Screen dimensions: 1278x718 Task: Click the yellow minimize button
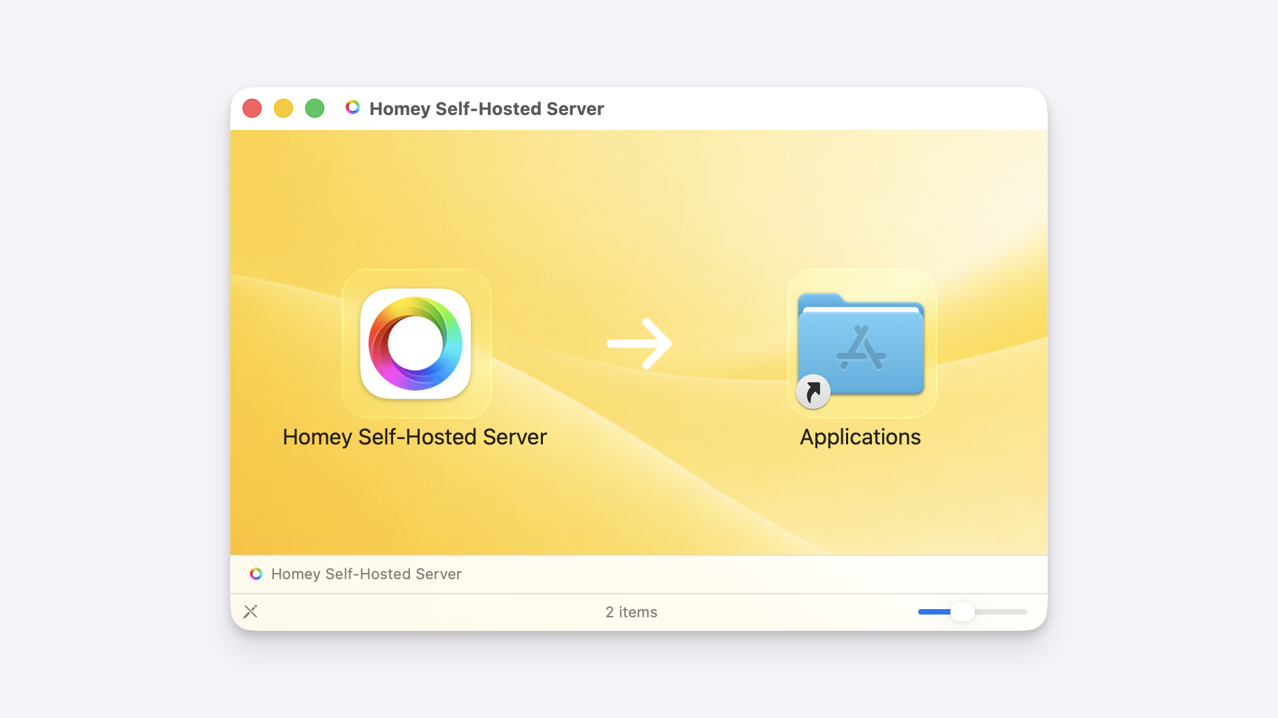283,108
